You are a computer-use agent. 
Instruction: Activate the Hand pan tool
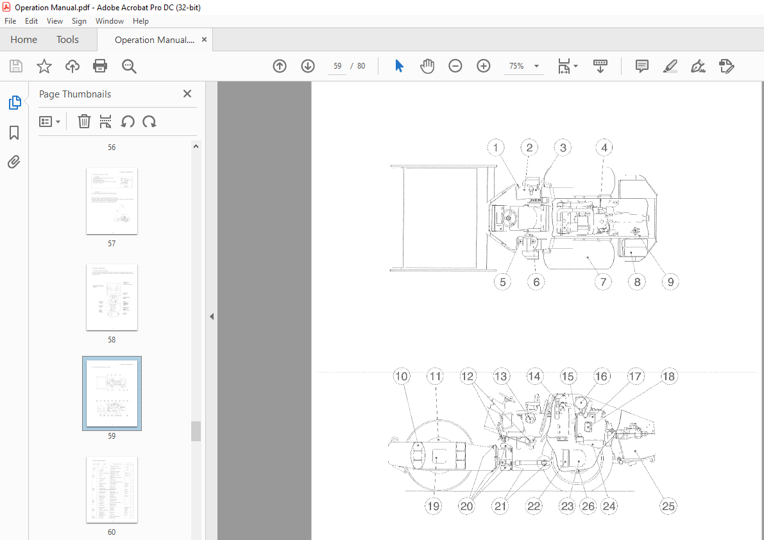(x=427, y=66)
